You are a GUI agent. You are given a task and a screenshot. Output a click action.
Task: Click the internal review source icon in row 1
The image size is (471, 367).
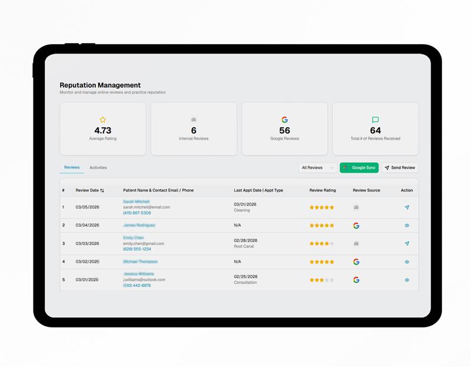click(x=356, y=207)
